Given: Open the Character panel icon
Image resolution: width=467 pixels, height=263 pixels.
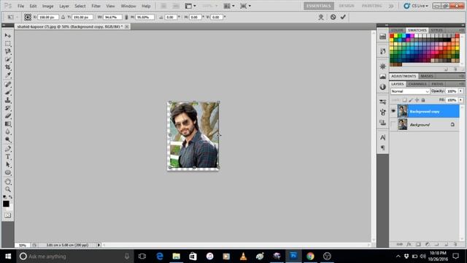Looking at the screenshot, I should pos(382,137).
